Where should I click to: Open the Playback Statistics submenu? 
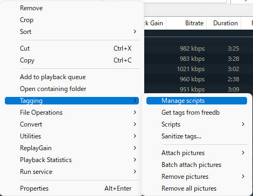pyautogui.click(x=72, y=160)
